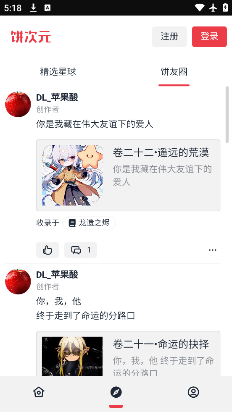Open the compass discover icon
This screenshot has height=412, width=232.
tap(116, 392)
